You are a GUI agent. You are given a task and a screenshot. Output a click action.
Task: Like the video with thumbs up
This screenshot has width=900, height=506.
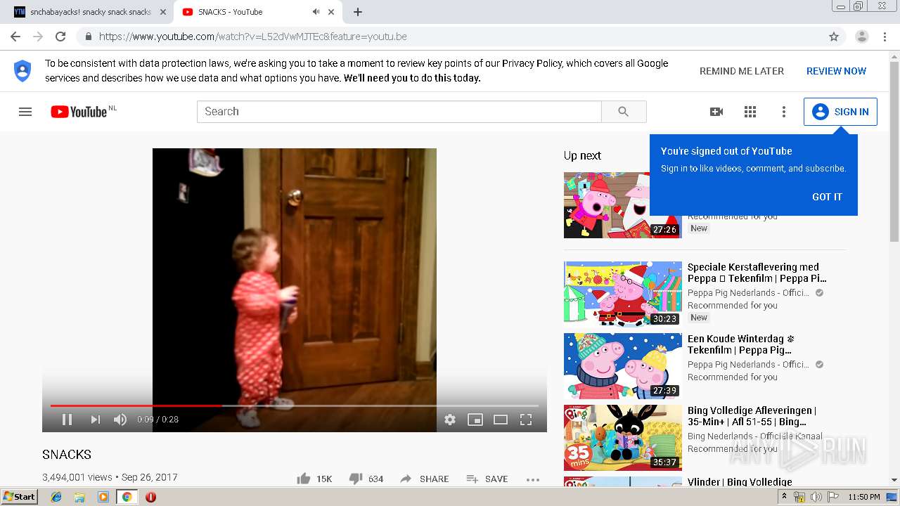pos(314,479)
